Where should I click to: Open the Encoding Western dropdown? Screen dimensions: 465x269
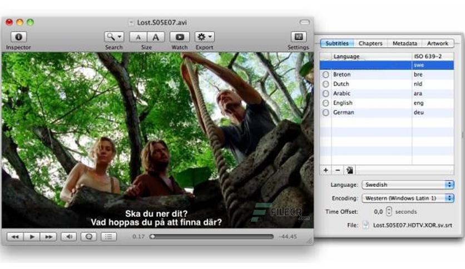click(408, 198)
